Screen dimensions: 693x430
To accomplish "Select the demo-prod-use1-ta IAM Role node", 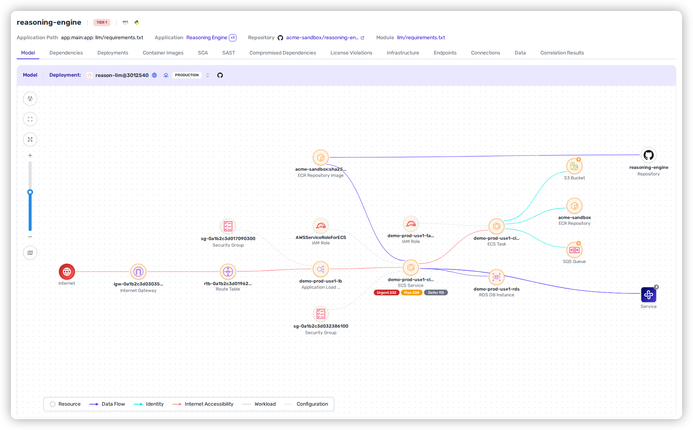I will [x=411, y=224].
